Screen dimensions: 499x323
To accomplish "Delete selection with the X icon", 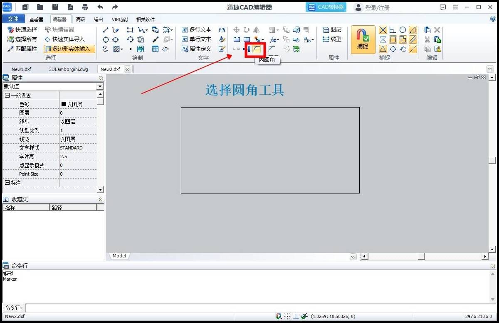I will pos(437,30).
